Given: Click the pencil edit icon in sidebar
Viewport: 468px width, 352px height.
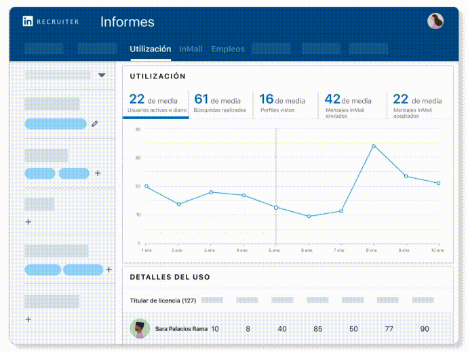Looking at the screenshot, I should [x=95, y=124].
